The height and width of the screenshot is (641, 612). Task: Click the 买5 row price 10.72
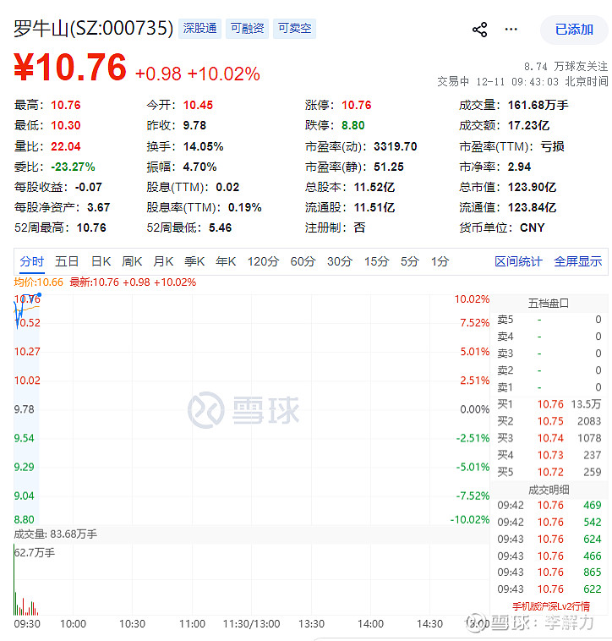pyautogui.click(x=550, y=472)
